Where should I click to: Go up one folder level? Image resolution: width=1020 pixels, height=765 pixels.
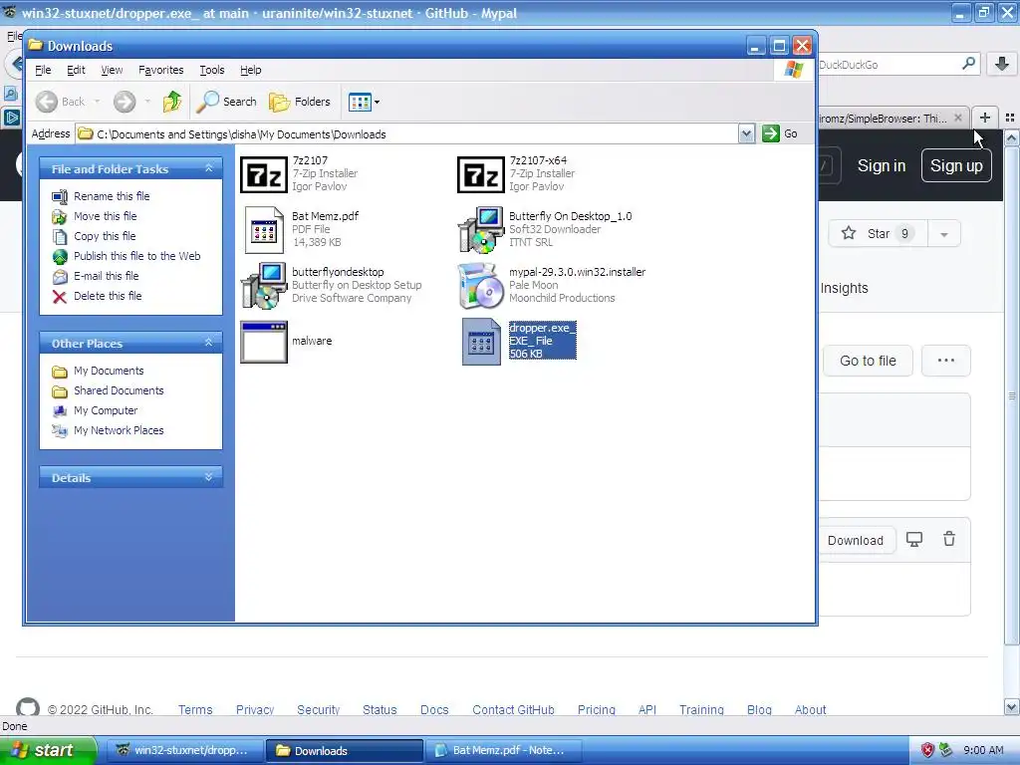172,102
